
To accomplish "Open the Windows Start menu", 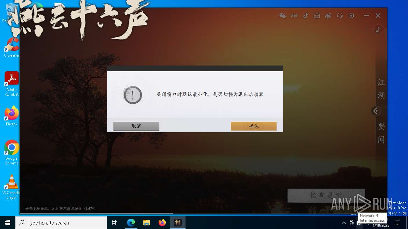I will point(8,223).
